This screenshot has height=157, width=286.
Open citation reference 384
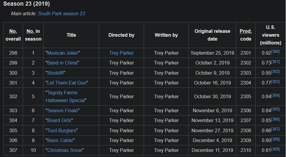(275, 95)
